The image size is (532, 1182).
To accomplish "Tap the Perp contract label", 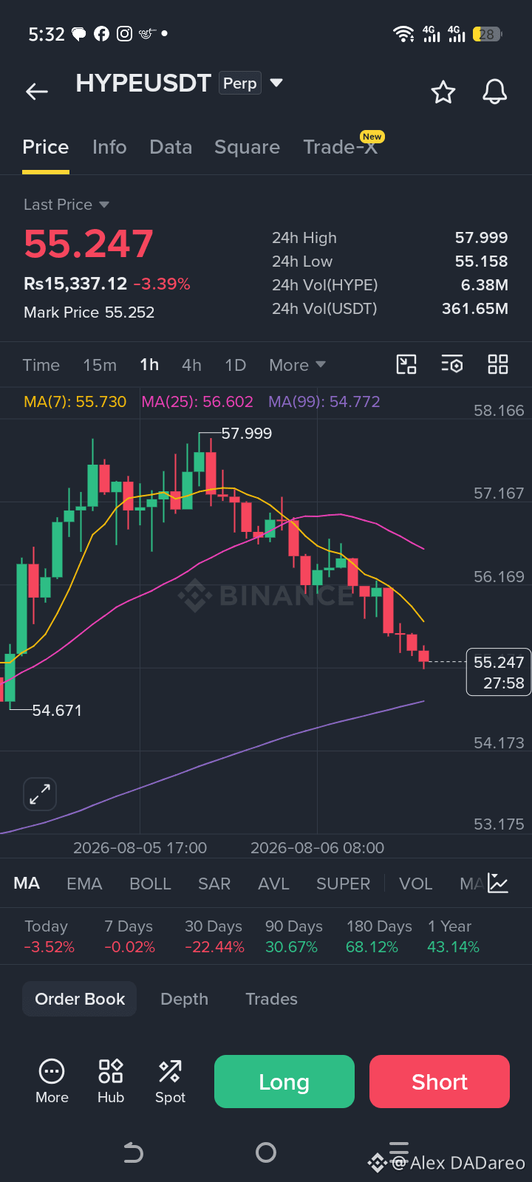I will 240,83.
